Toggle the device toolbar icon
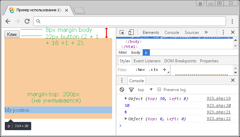Screen dimensions: 240x137 click(x=131, y=33)
